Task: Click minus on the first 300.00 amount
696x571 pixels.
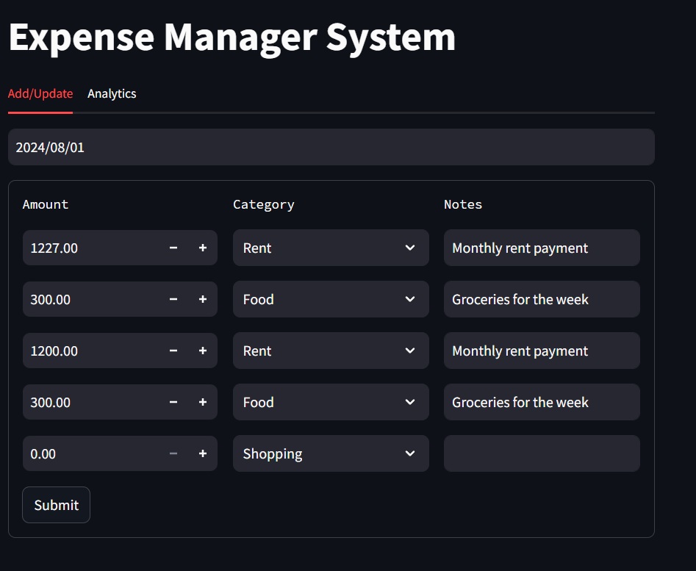Action: point(173,299)
